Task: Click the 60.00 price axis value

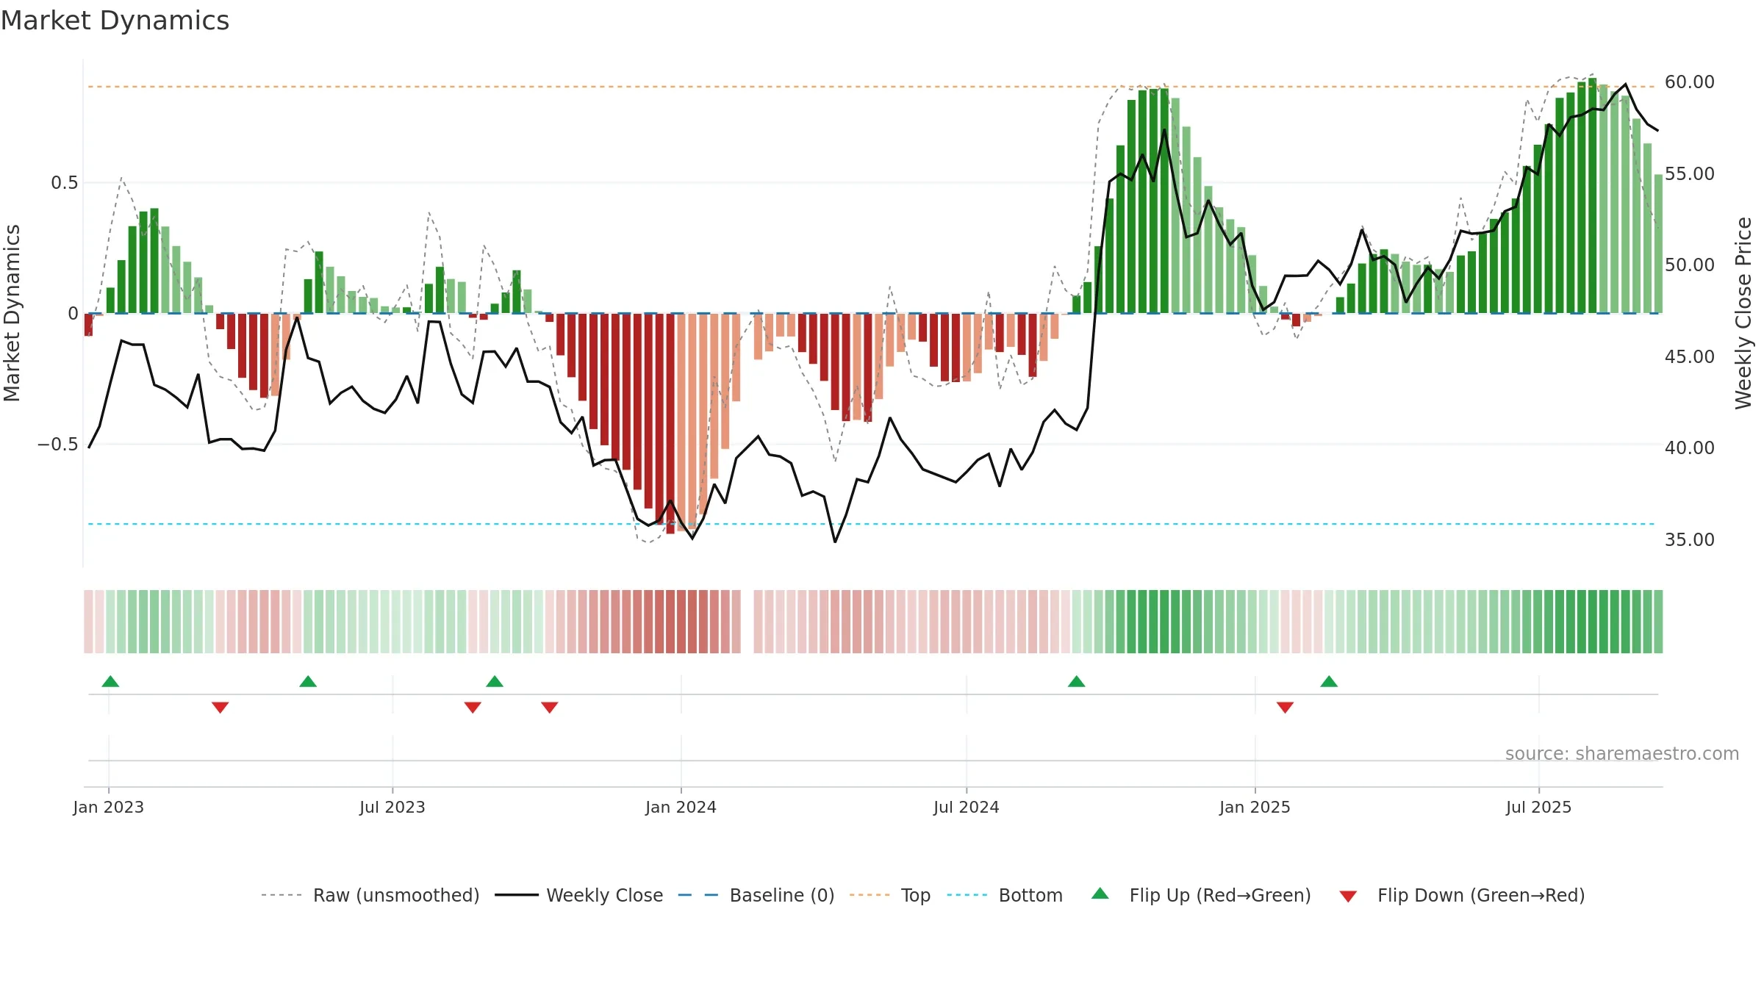Action: point(1690,82)
